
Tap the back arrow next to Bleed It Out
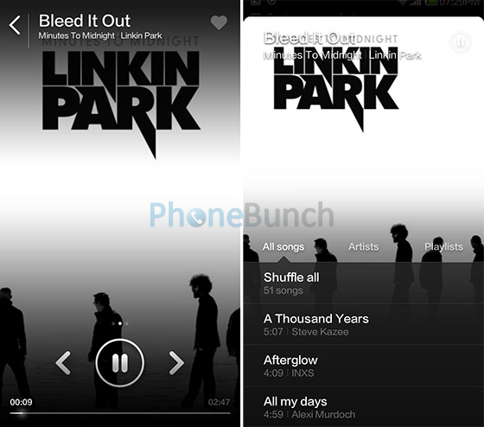[x=15, y=25]
